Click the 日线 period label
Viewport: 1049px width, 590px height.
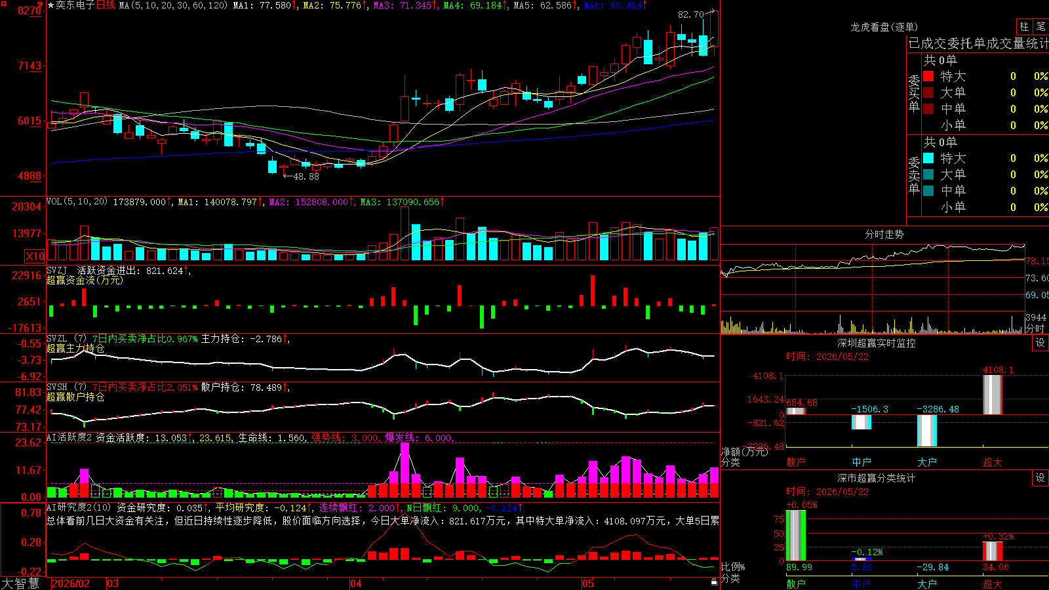pyautogui.click(x=106, y=5)
